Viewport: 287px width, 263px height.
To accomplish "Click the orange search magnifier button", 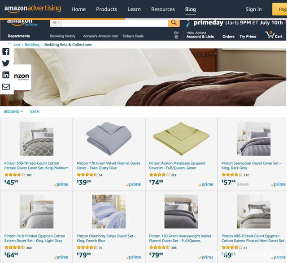I will click(x=174, y=23).
